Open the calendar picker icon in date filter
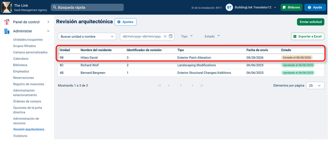The height and width of the screenshot is (141, 331). [x=170, y=37]
